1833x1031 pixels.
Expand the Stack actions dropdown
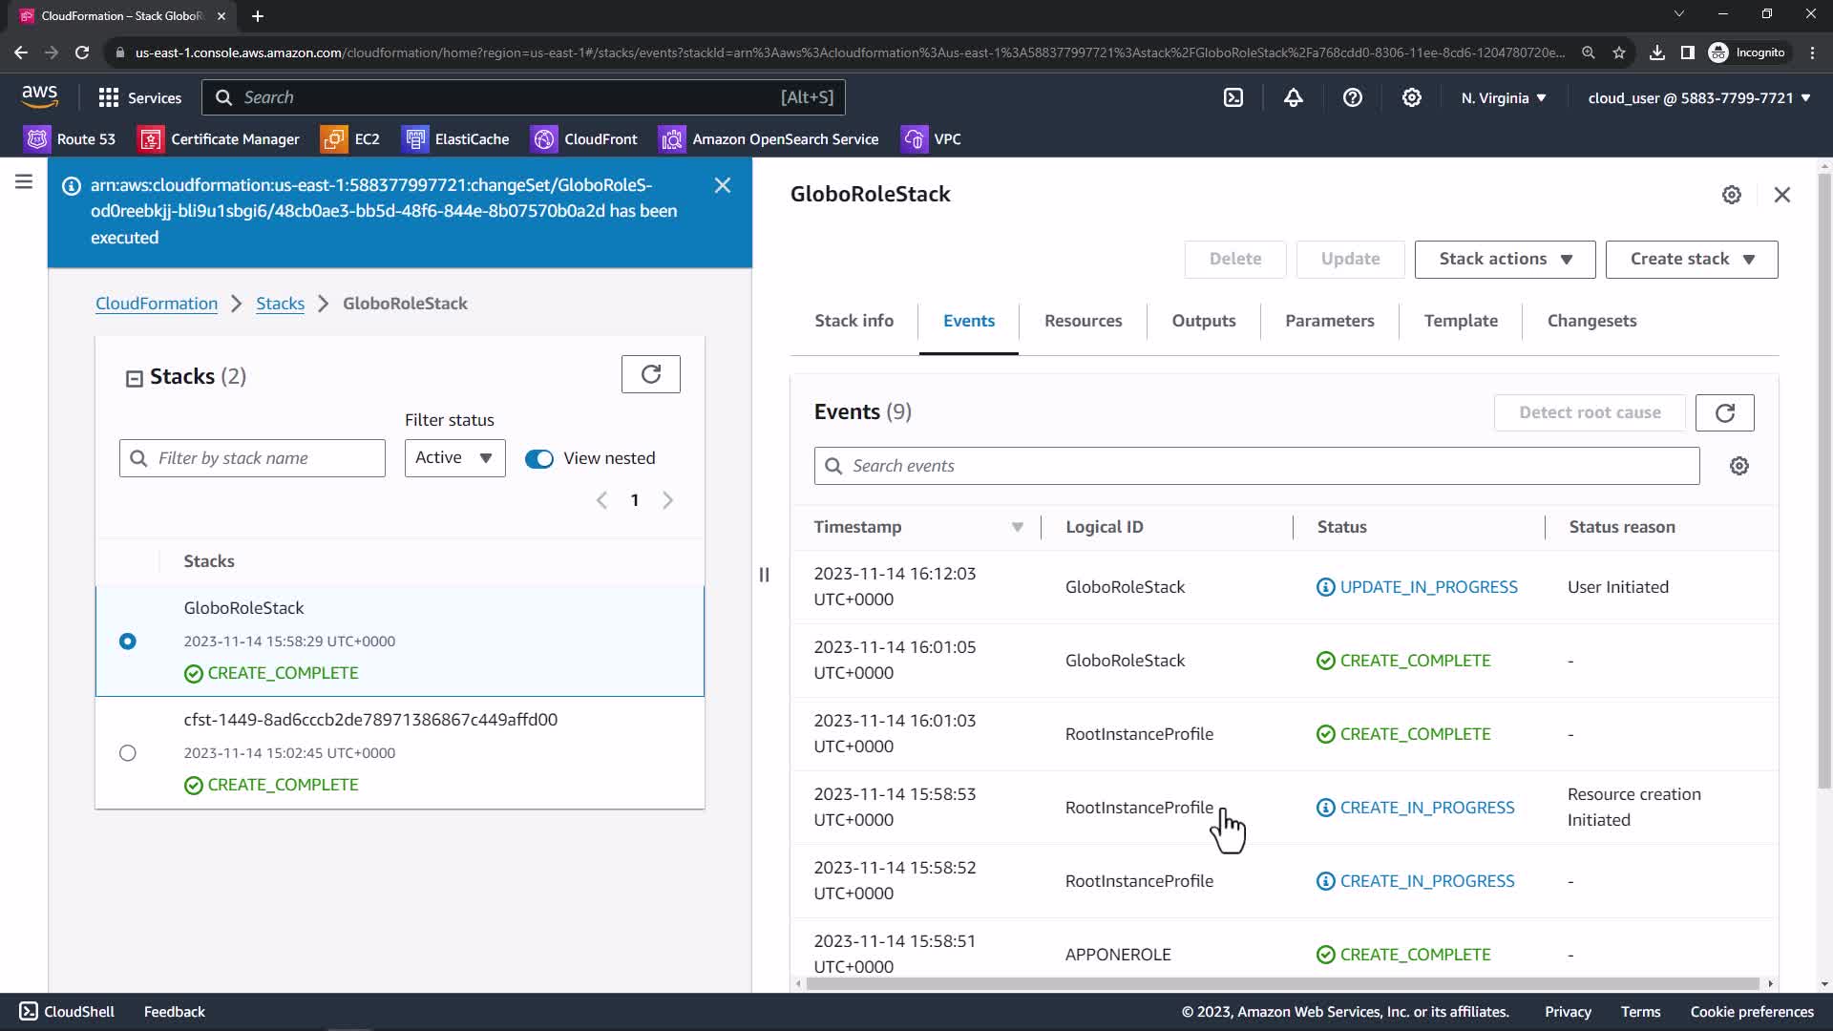[x=1505, y=259]
